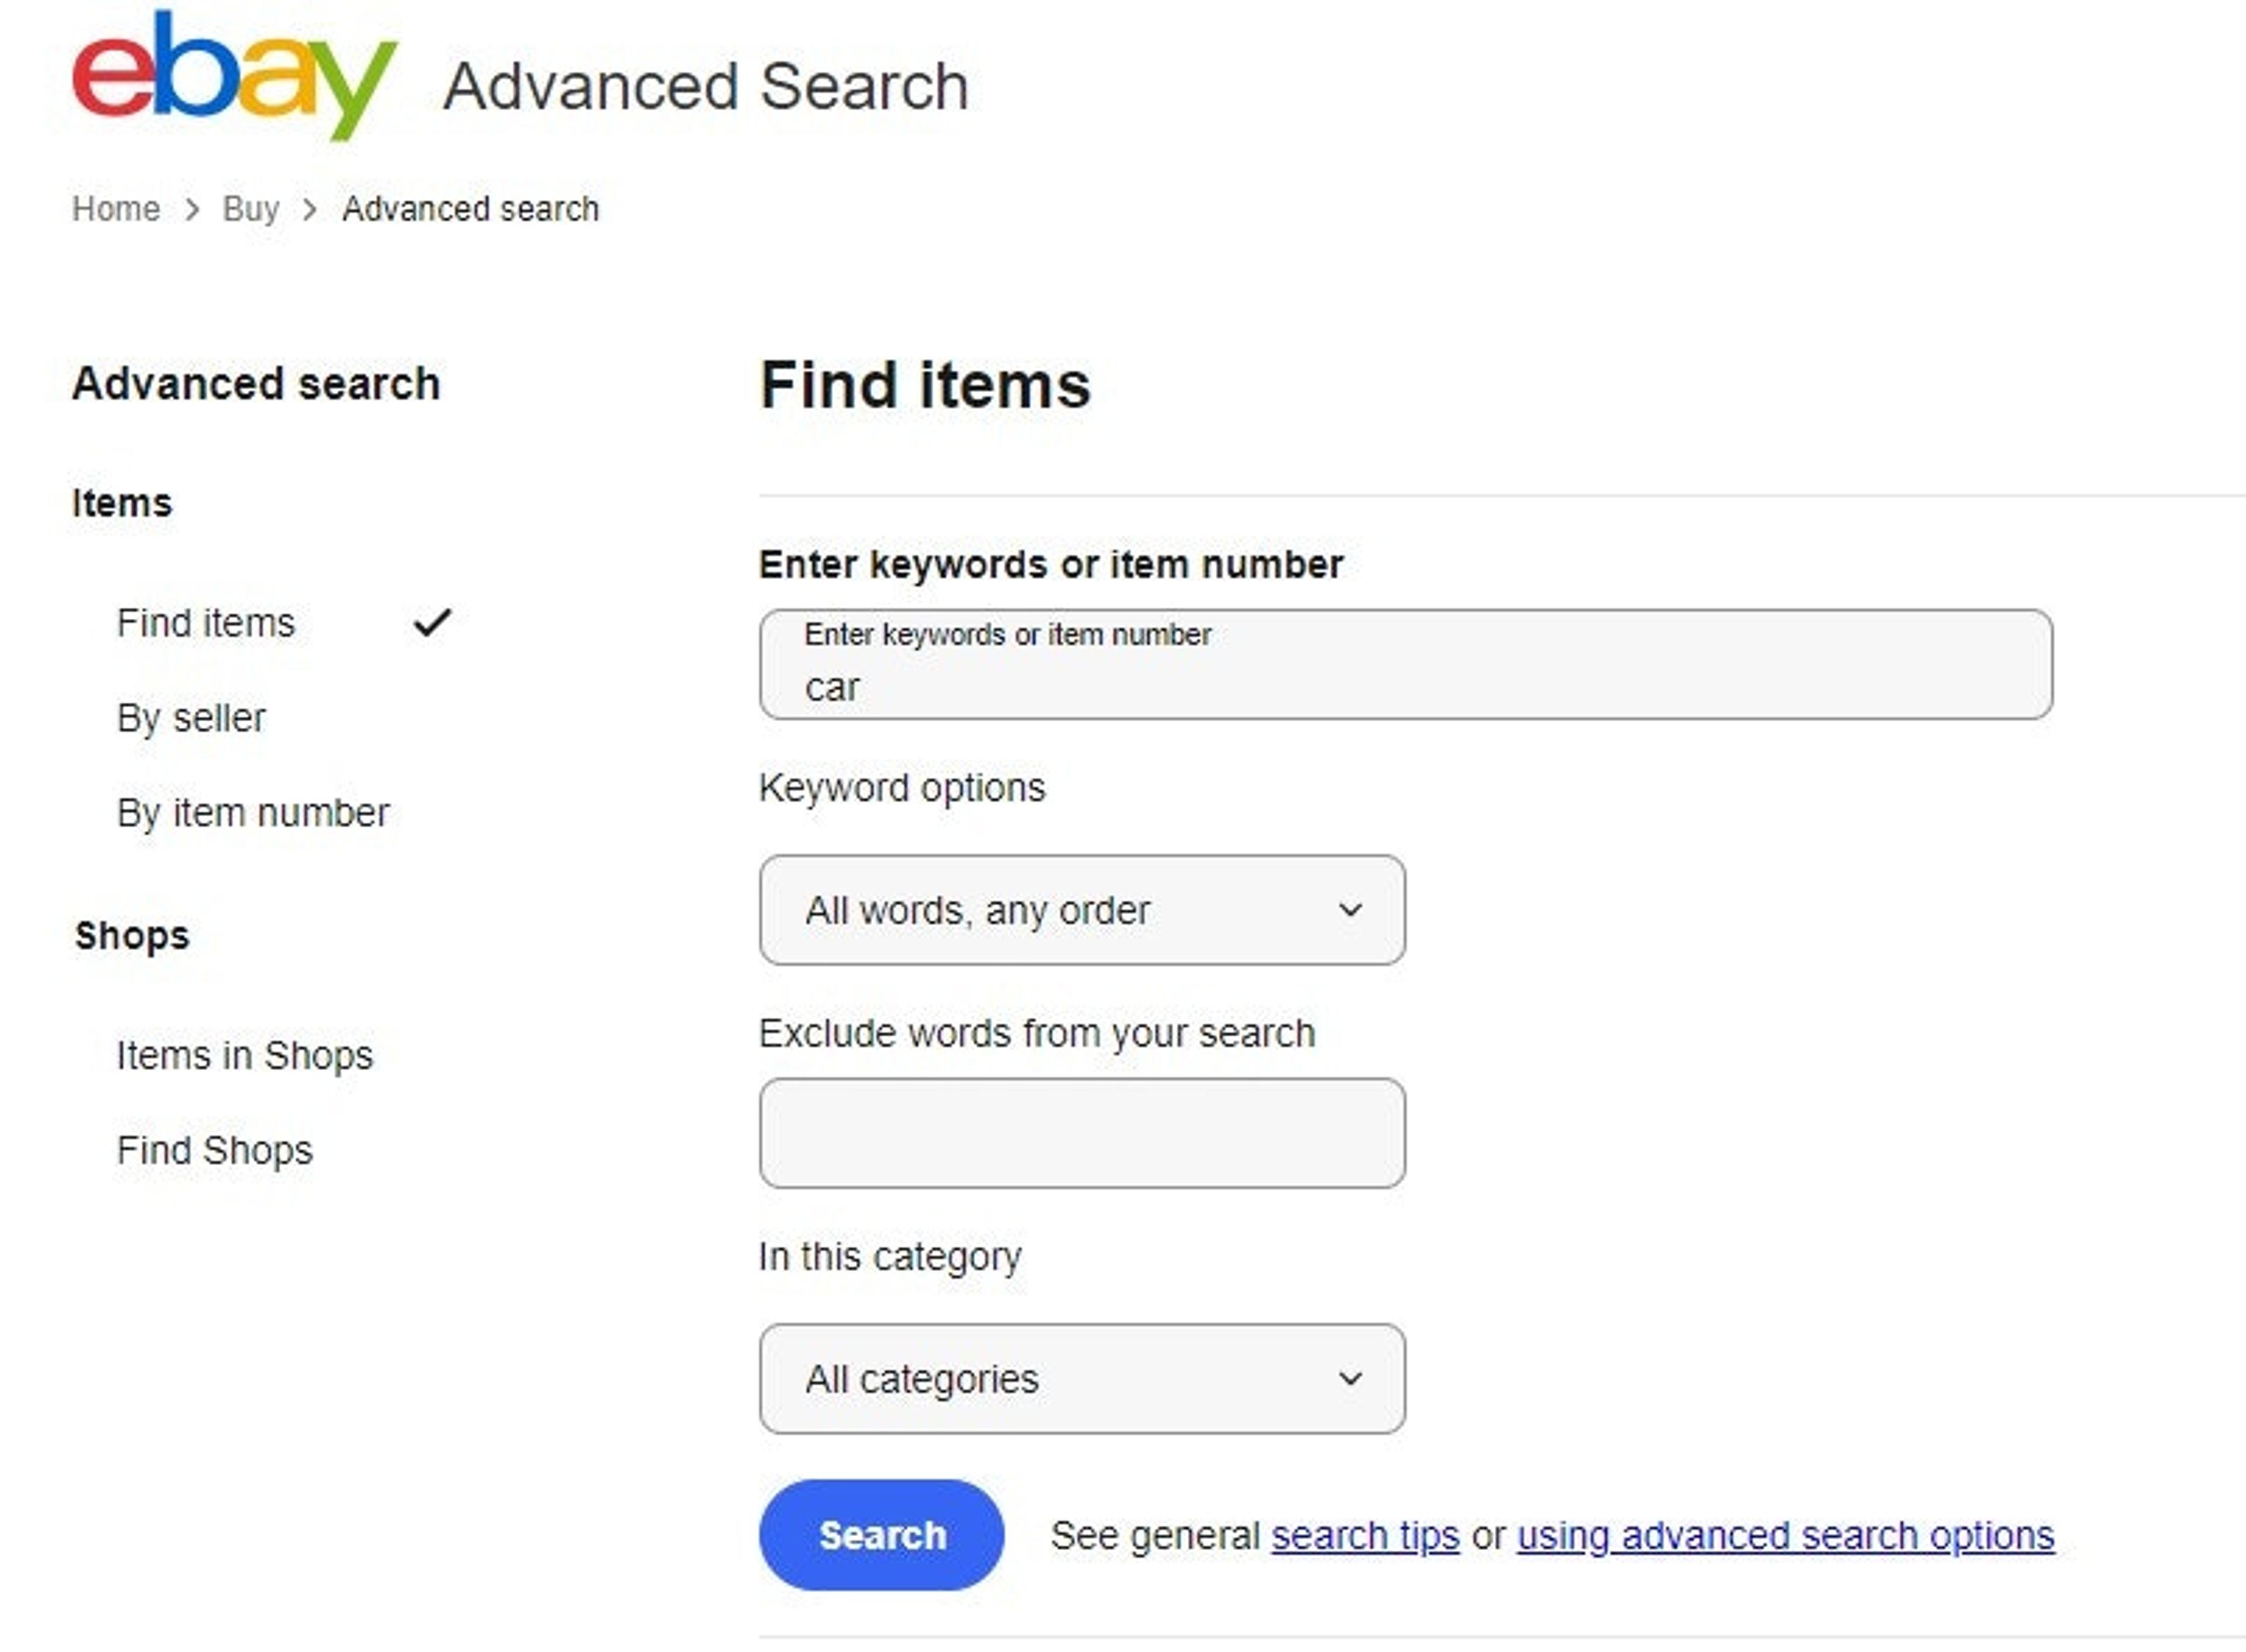Click Buy in the breadcrumb trail
The height and width of the screenshot is (1652, 2246).
tap(250, 208)
